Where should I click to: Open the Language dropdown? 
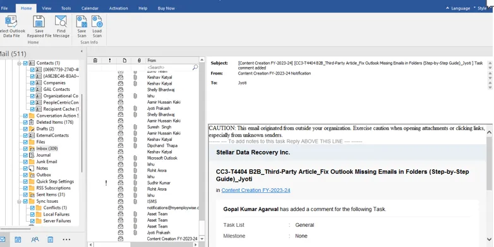(459, 8)
